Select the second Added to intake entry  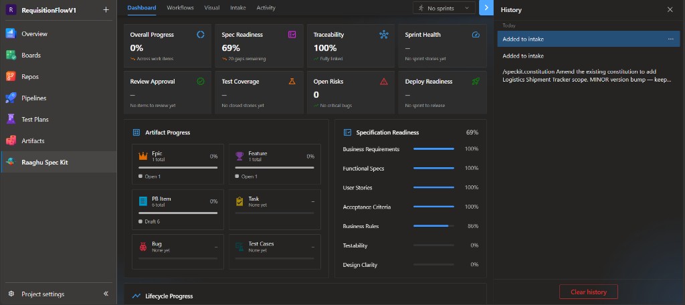tap(589, 56)
